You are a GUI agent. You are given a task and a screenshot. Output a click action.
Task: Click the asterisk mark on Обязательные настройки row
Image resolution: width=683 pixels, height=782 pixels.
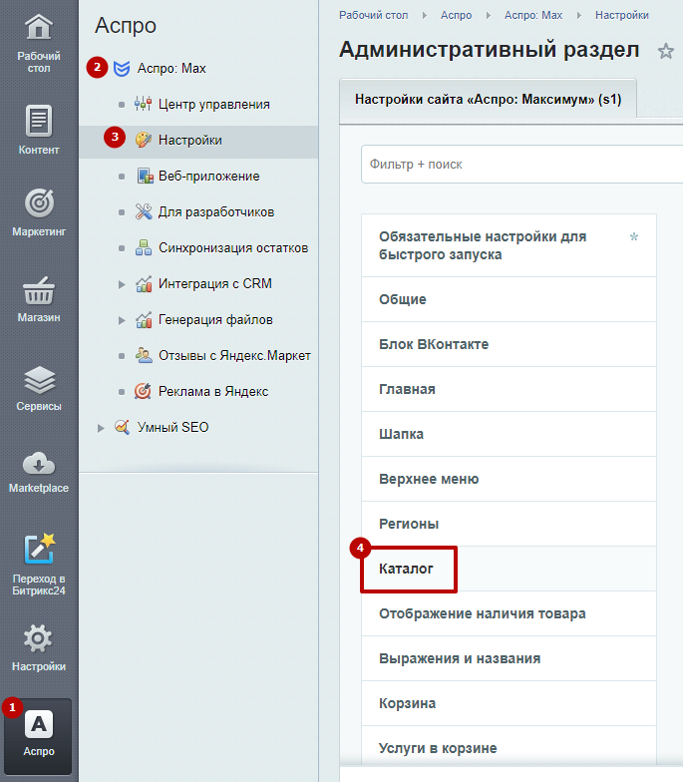634,236
